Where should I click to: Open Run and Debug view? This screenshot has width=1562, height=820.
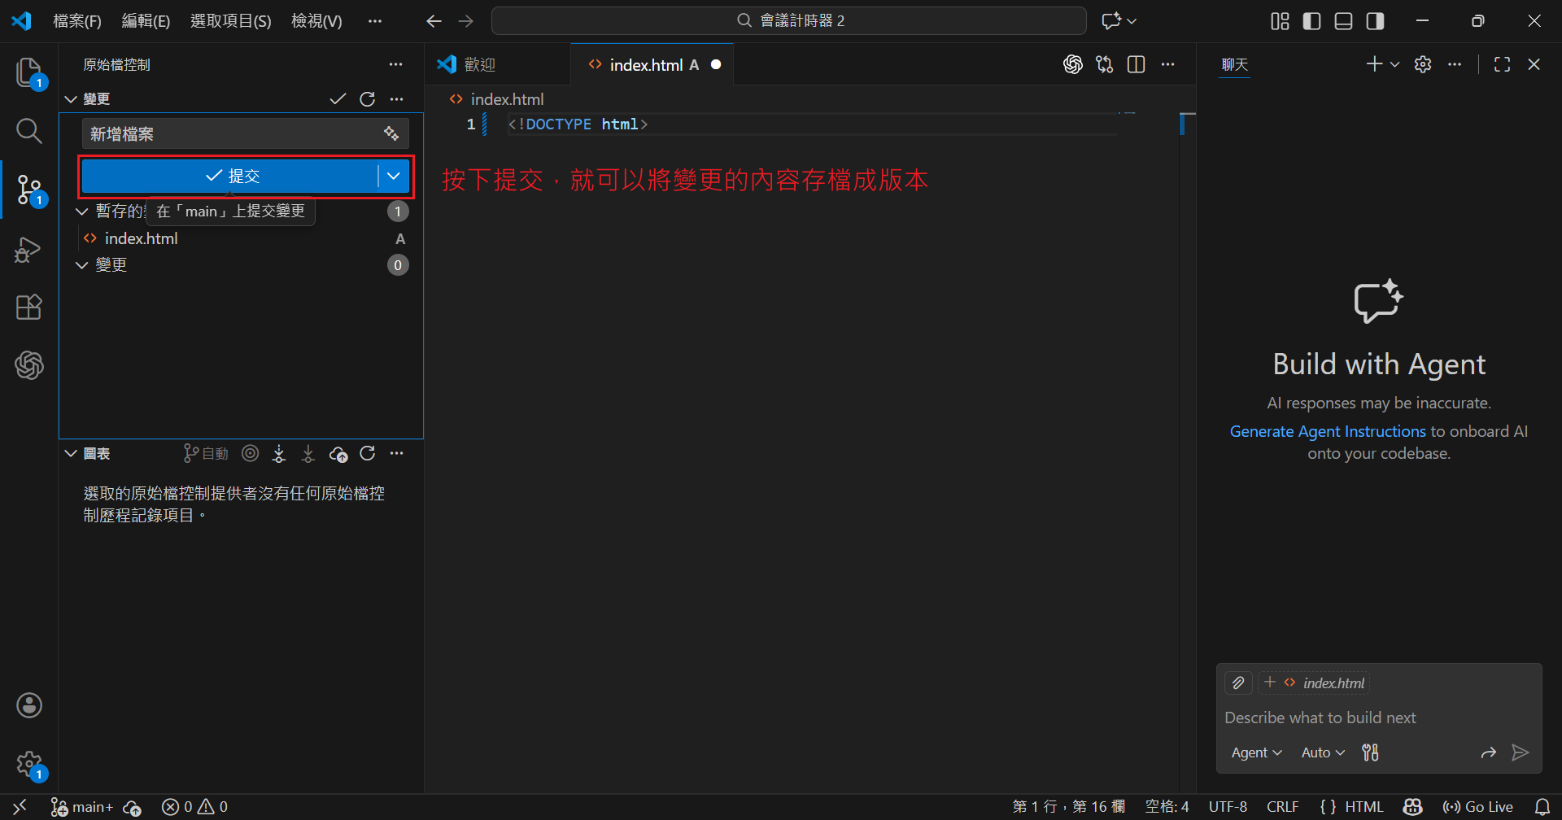(28, 249)
